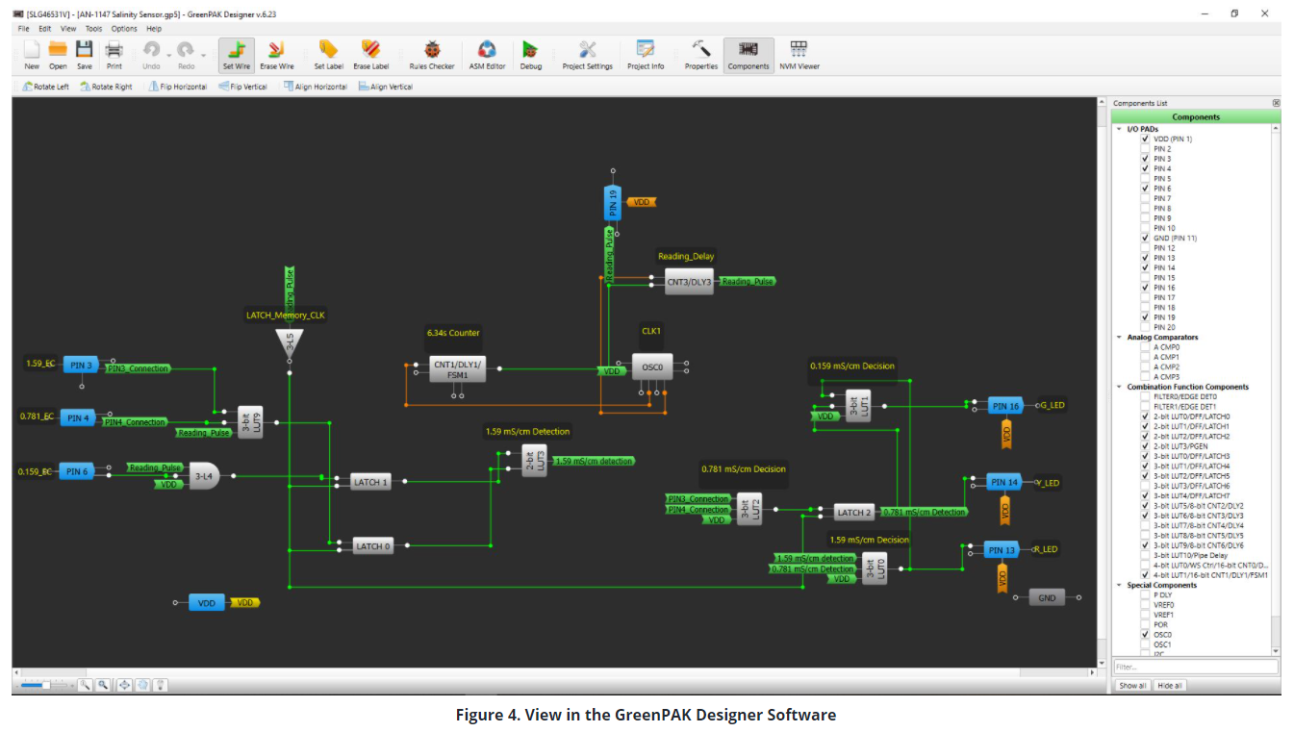This screenshot has width=1294, height=732.
Task: Enable the P DLY checkbox
Action: tap(1145, 594)
